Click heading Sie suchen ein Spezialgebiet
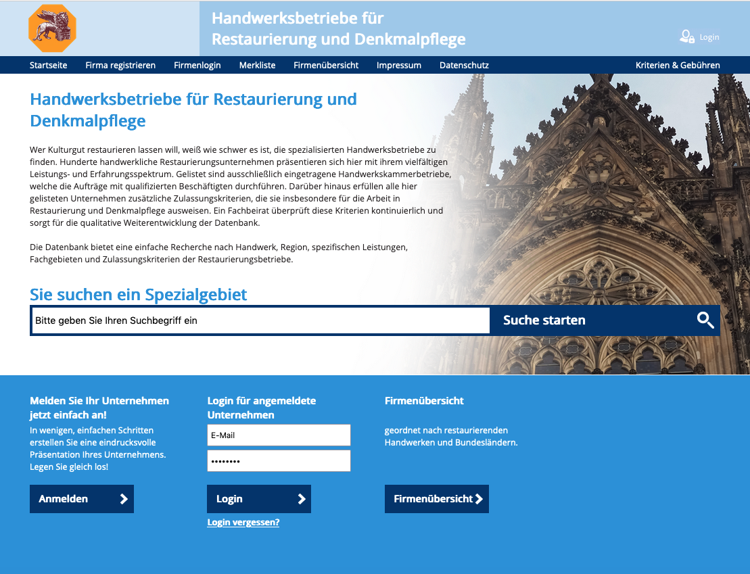 click(138, 294)
